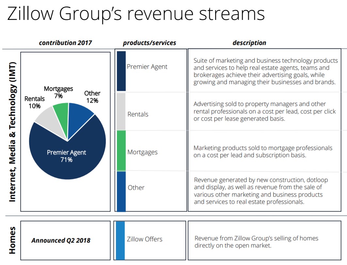347x265 pixels.
Task: Click the 'description' column header
Action: 249,43
